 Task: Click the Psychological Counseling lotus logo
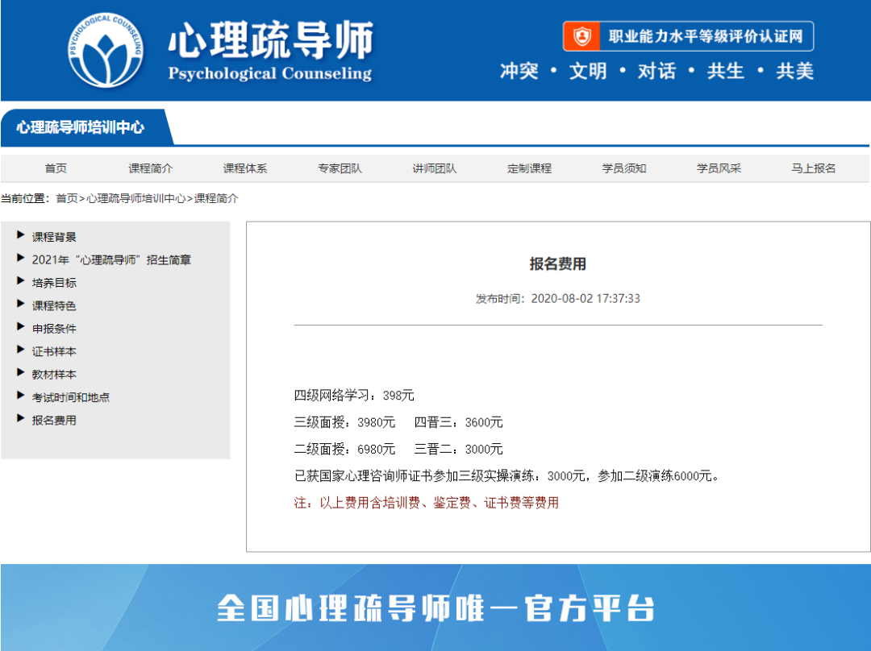coord(106,50)
